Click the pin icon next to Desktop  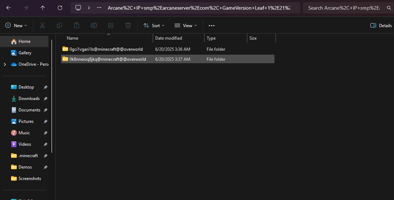45,87
